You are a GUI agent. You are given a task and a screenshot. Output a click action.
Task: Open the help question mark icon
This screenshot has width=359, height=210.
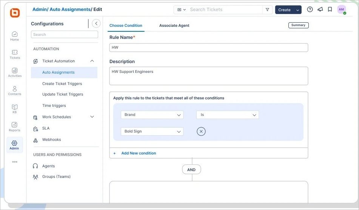tap(310, 9)
